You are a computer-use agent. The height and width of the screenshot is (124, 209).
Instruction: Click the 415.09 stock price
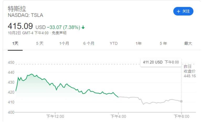pos(20,26)
